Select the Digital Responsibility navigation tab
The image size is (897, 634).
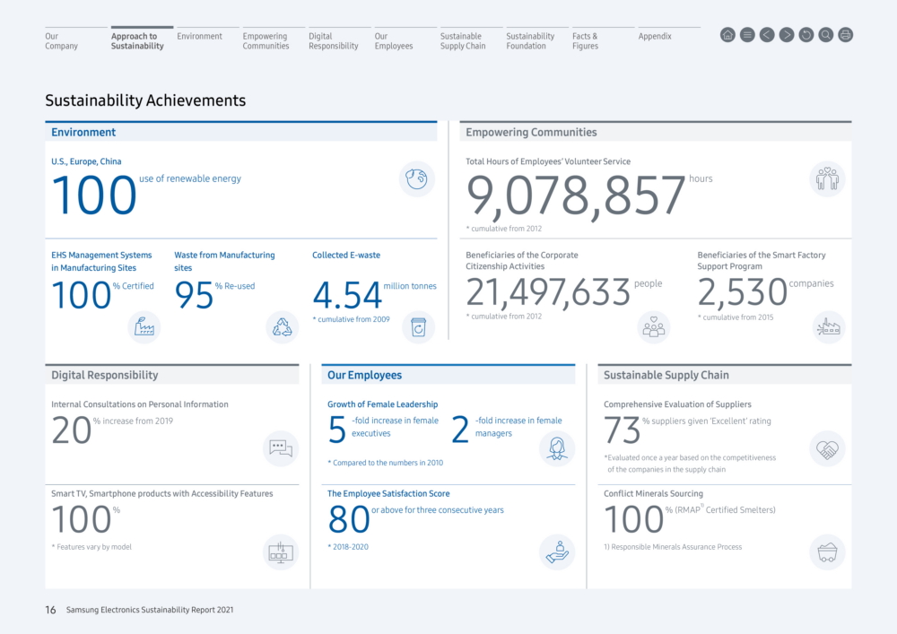click(334, 40)
